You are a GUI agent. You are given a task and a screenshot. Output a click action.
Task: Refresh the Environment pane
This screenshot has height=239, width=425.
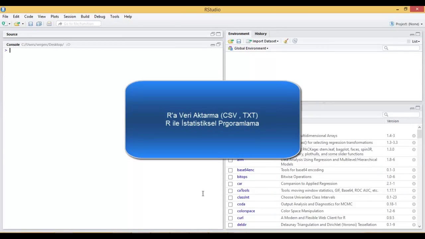[x=295, y=41]
